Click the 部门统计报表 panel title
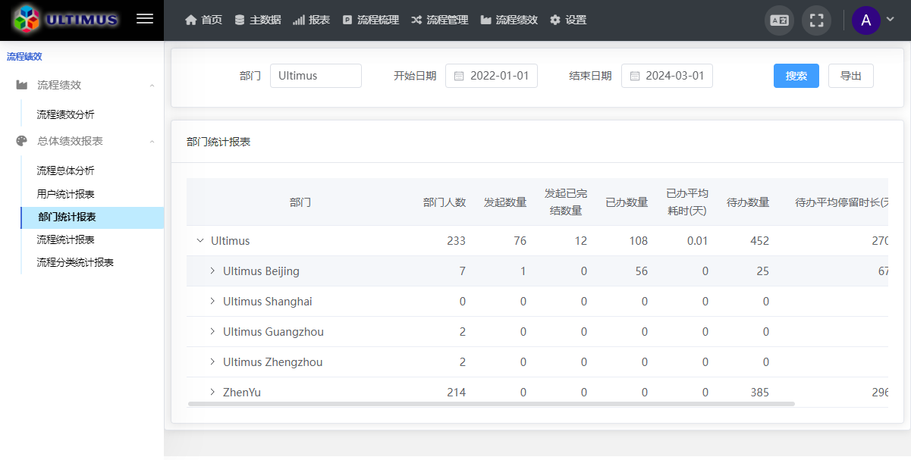Viewport: 911px width, 460px height. pyautogui.click(x=218, y=142)
